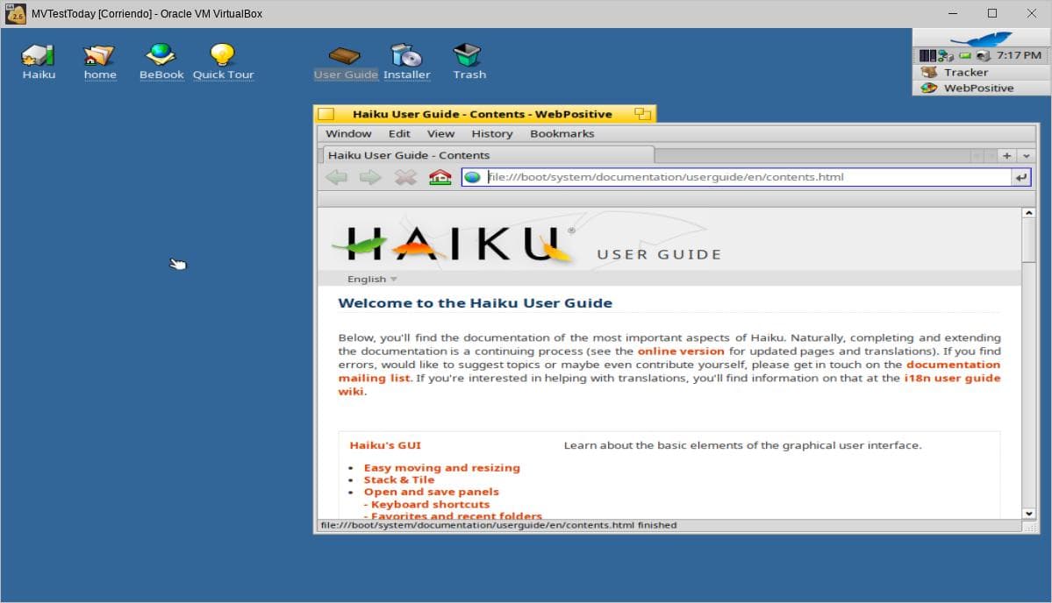Open the 'Easy moving and resizing' link
The height and width of the screenshot is (603, 1052).
click(x=441, y=468)
